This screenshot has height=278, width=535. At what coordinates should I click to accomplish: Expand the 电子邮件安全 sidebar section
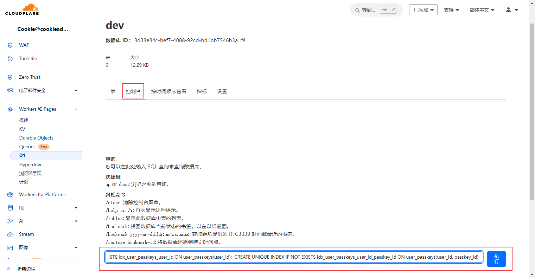pos(76,91)
